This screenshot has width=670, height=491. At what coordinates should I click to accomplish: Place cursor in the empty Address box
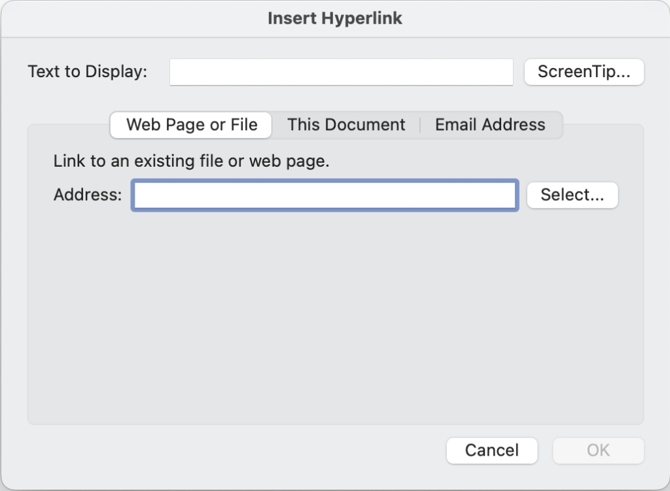(x=325, y=195)
